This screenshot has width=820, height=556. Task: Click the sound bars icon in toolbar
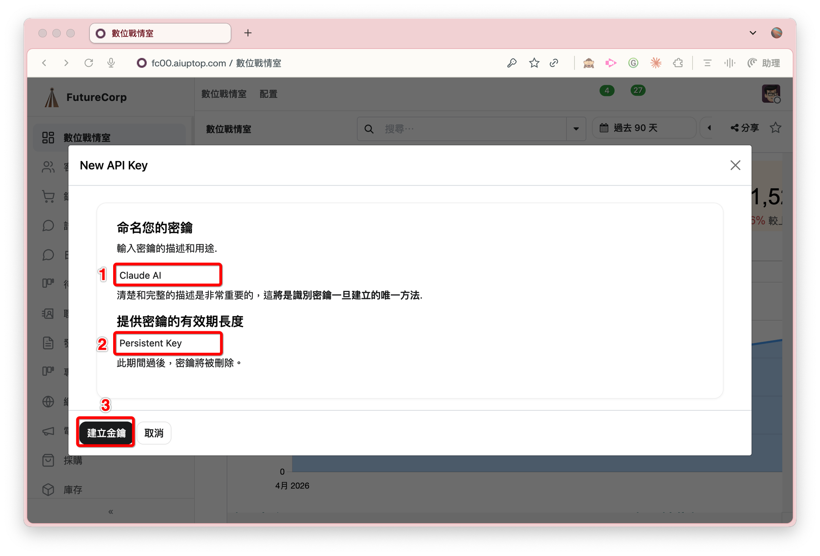(729, 63)
